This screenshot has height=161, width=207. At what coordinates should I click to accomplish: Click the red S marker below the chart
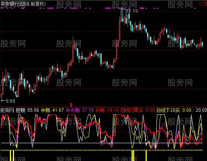(x=71, y=105)
